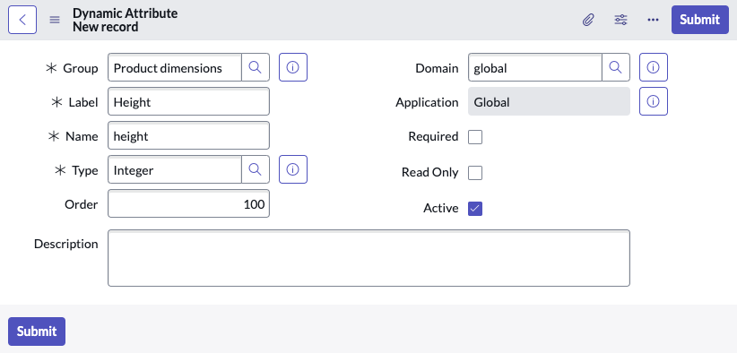The image size is (737, 353).
Task: Open the more options ellipsis menu
Action: pos(653,20)
